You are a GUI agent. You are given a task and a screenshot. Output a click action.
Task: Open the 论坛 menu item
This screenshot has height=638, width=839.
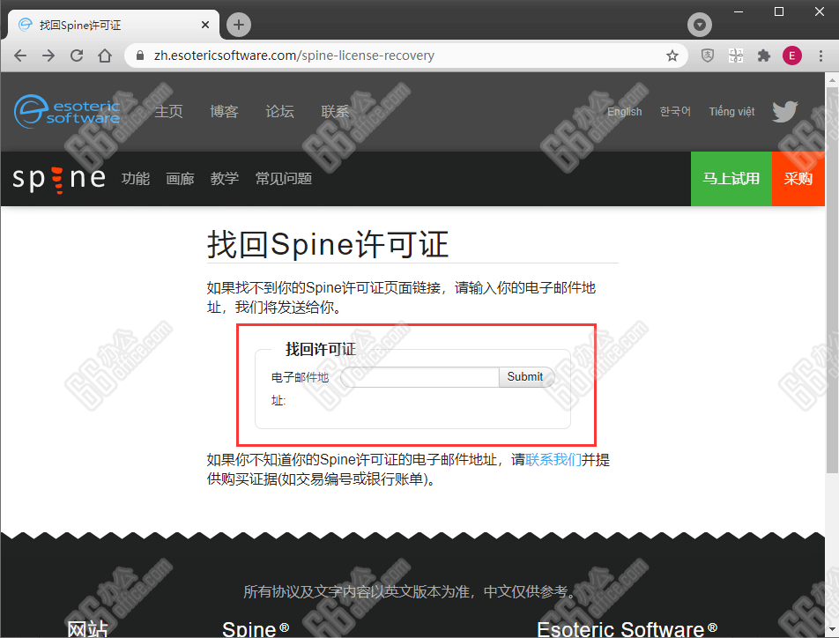[280, 111]
